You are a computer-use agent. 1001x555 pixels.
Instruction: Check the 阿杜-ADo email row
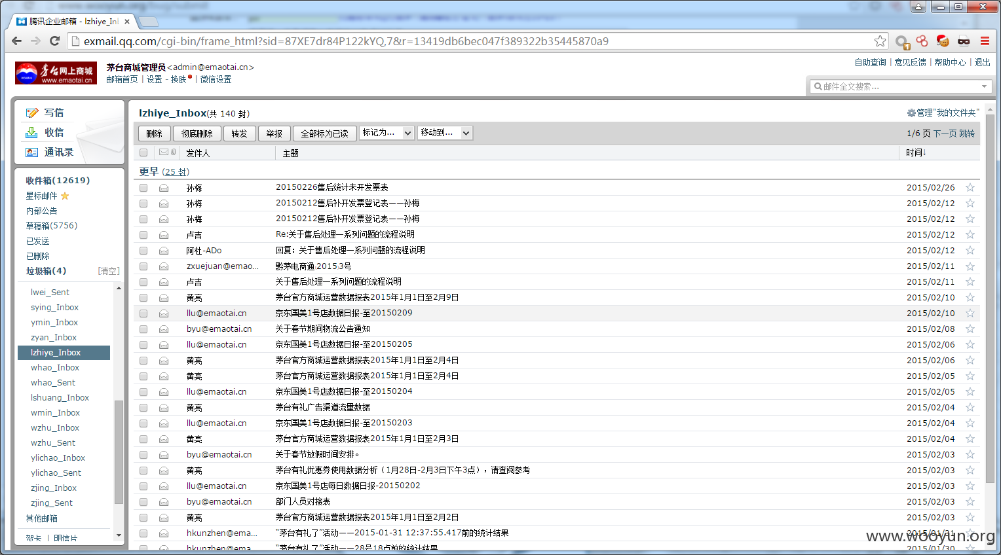point(143,251)
